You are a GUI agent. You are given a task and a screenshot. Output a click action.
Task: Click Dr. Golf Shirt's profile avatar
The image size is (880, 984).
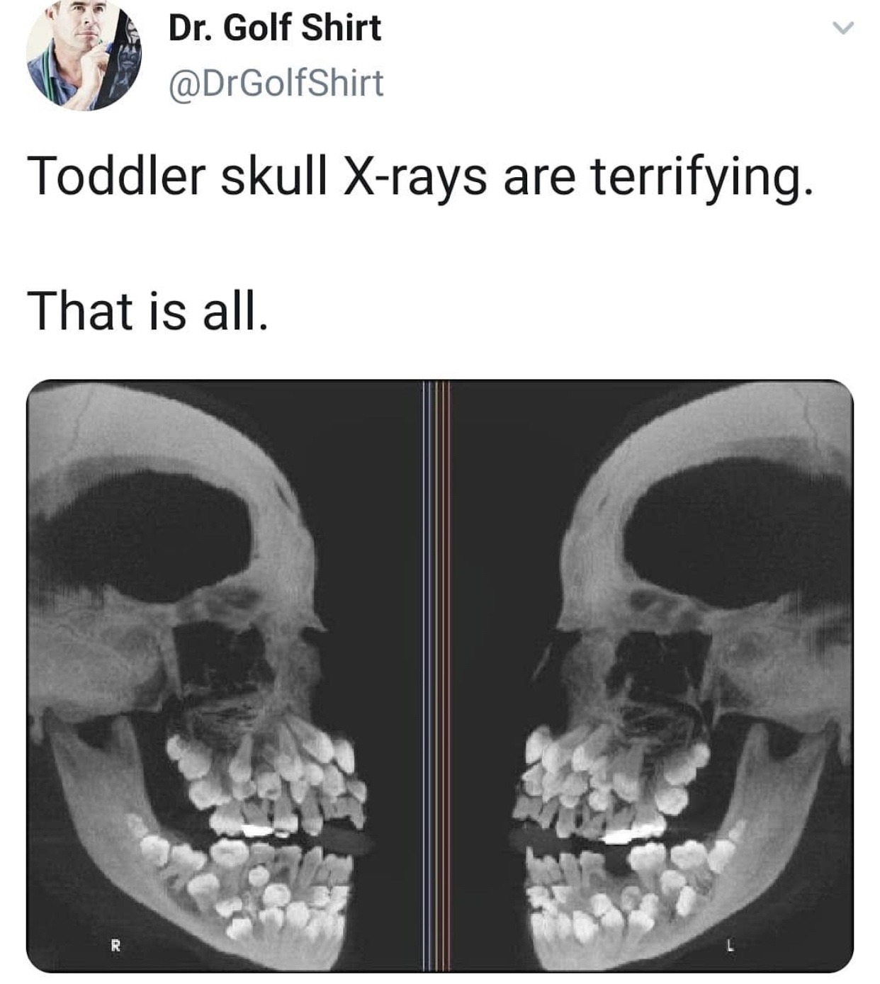click(83, 55)
